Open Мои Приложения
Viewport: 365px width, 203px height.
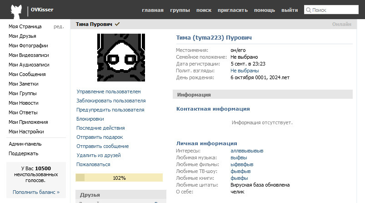pos(28,122)
